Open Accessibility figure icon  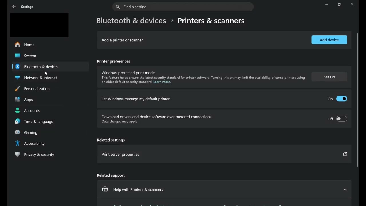(x=17, y=143)
